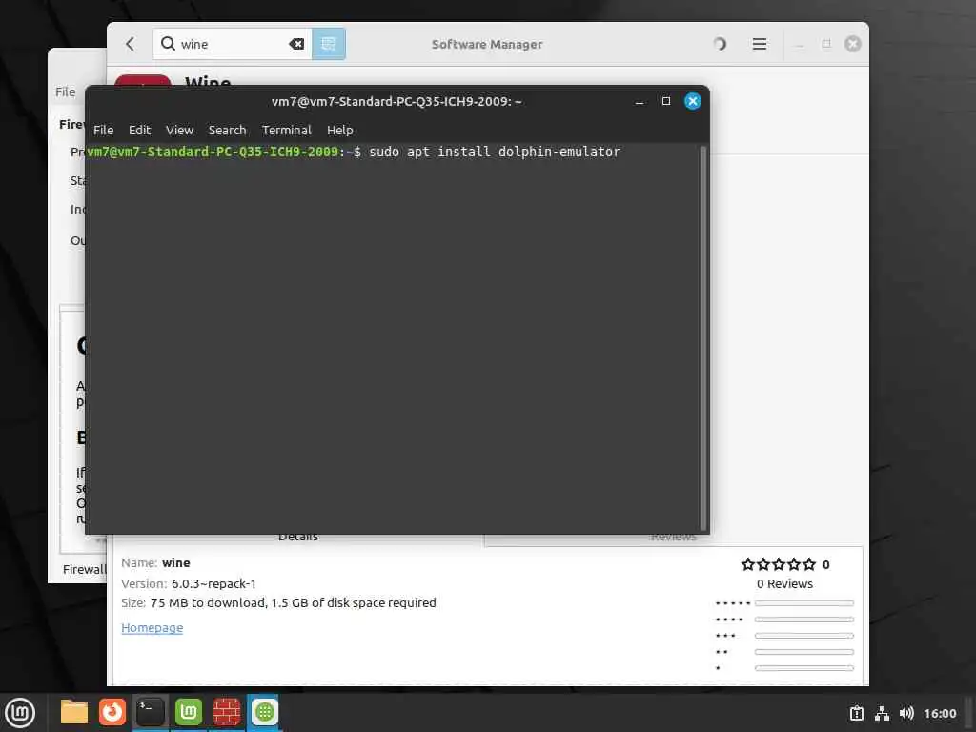976x732 pixels.
Task: Minimize the terminal window
Action: (640, 101)
